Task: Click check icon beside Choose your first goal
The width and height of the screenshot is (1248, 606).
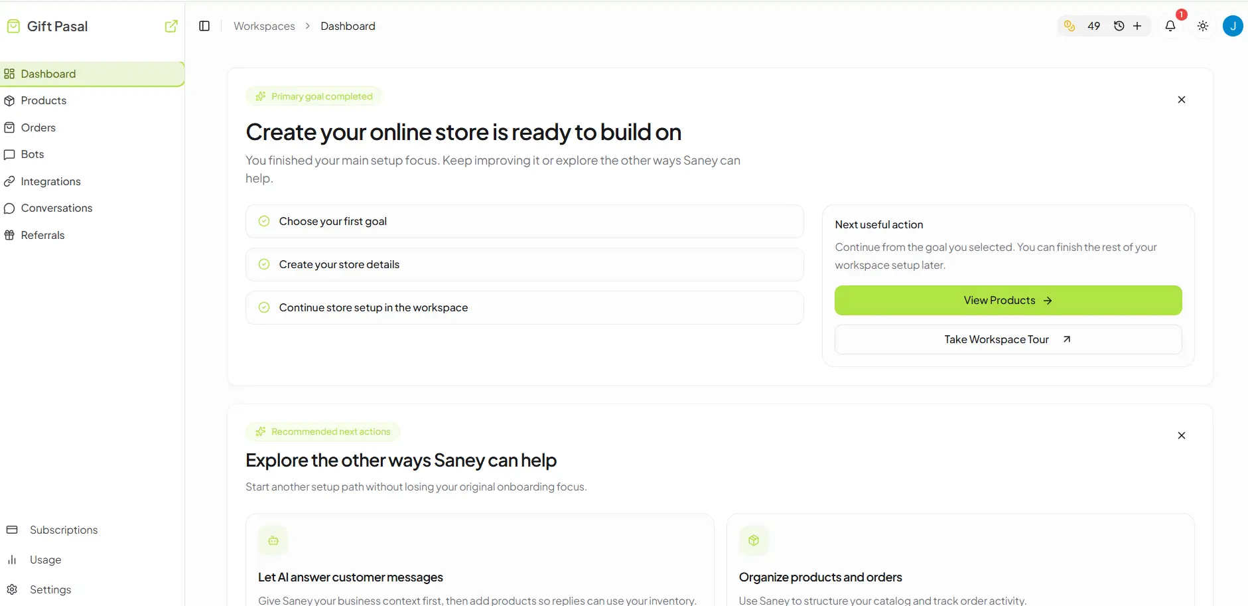Action: [x=264, y=221]
